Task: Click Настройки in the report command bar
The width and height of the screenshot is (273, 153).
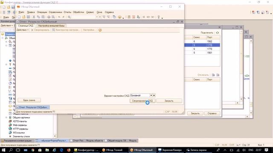Action: [x=89, y=30]
